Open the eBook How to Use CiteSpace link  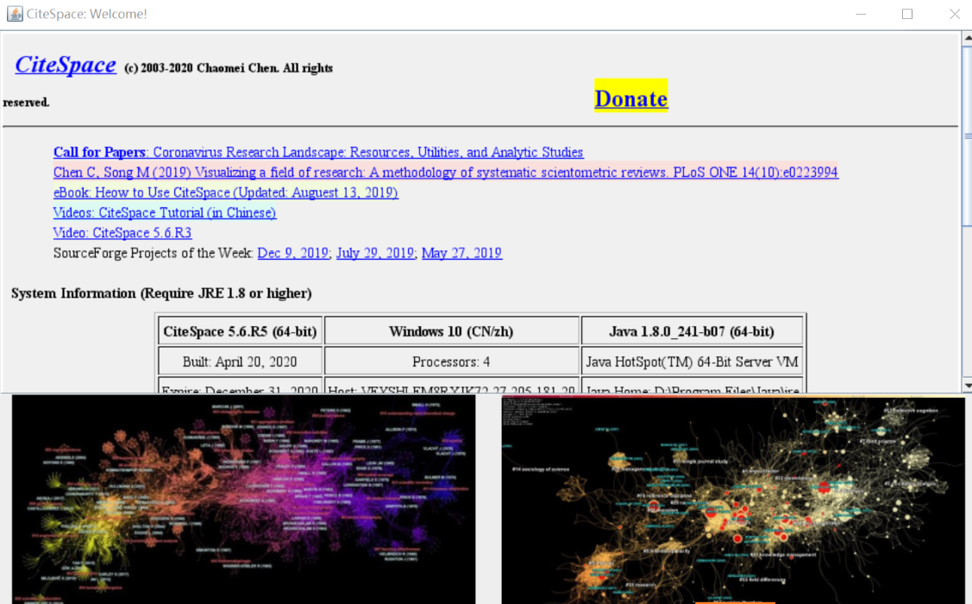point(225,192)
